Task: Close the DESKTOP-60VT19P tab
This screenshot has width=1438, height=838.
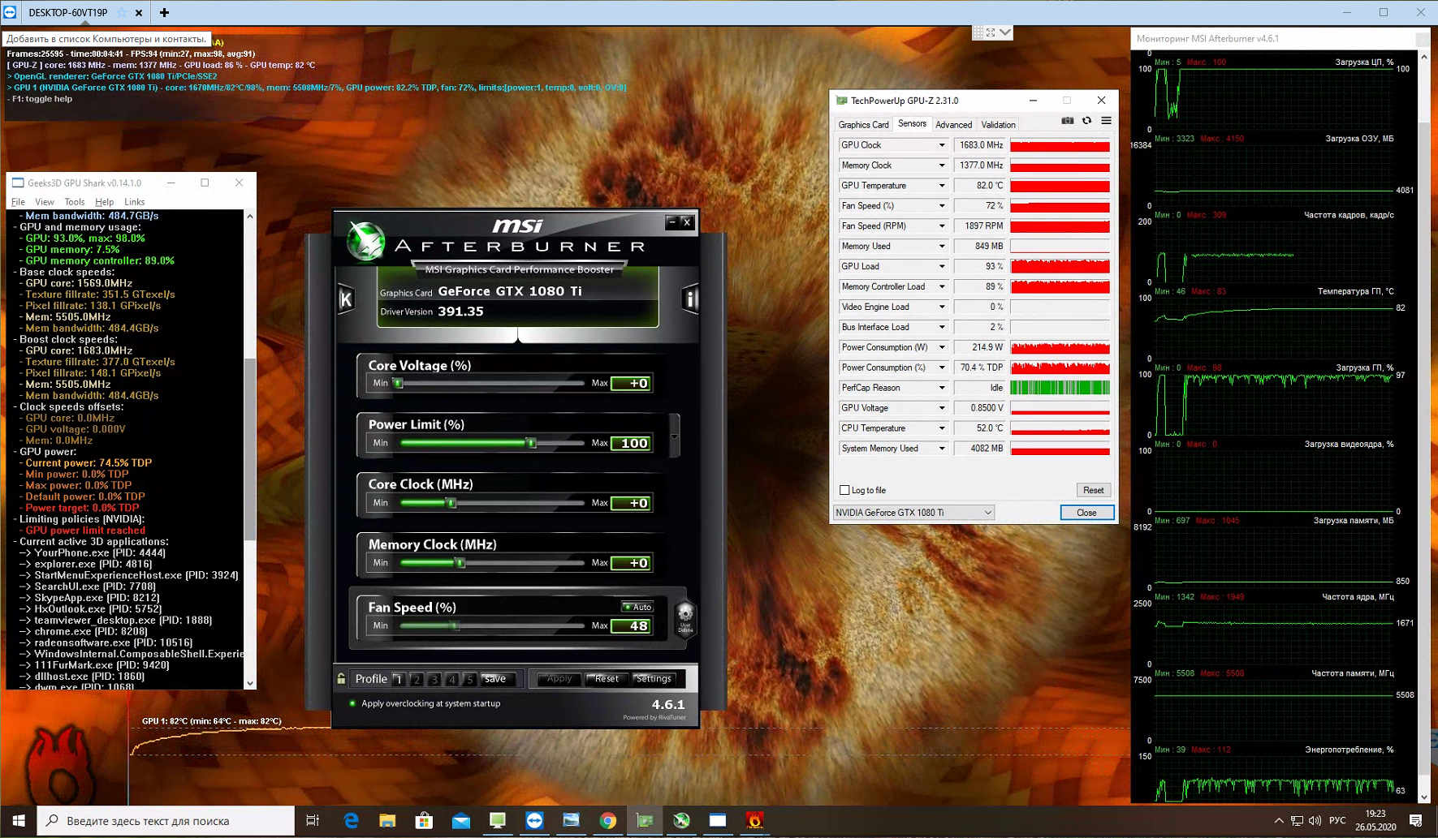Action: [139, 12]
